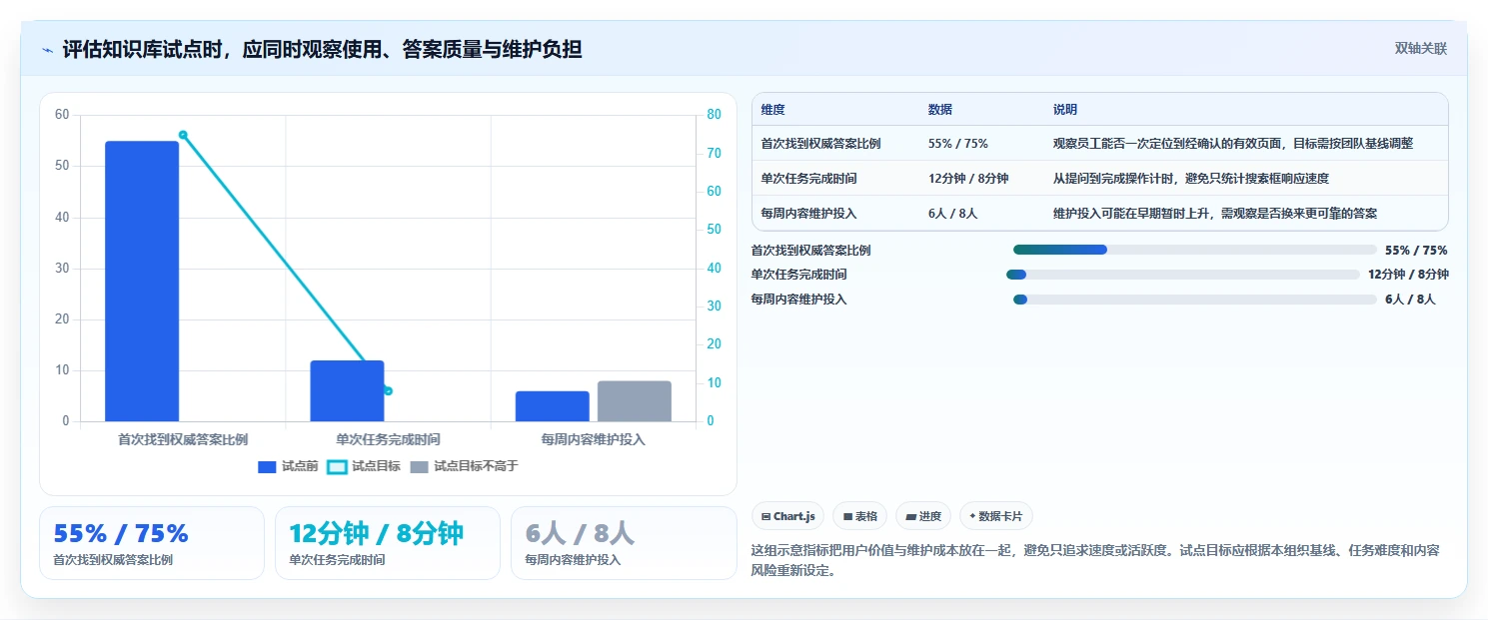The image size is (1488, 620).
Task: Click the title 评估知识库试点时
Action: 322,49
